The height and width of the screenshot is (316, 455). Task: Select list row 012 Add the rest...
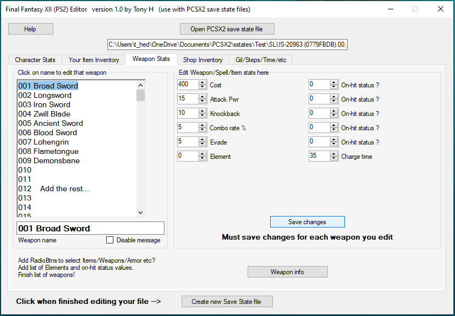54,189
